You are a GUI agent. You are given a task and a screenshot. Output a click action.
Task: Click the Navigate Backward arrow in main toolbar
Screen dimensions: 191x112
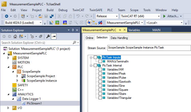pyautogui.click(x=7, y=16)
